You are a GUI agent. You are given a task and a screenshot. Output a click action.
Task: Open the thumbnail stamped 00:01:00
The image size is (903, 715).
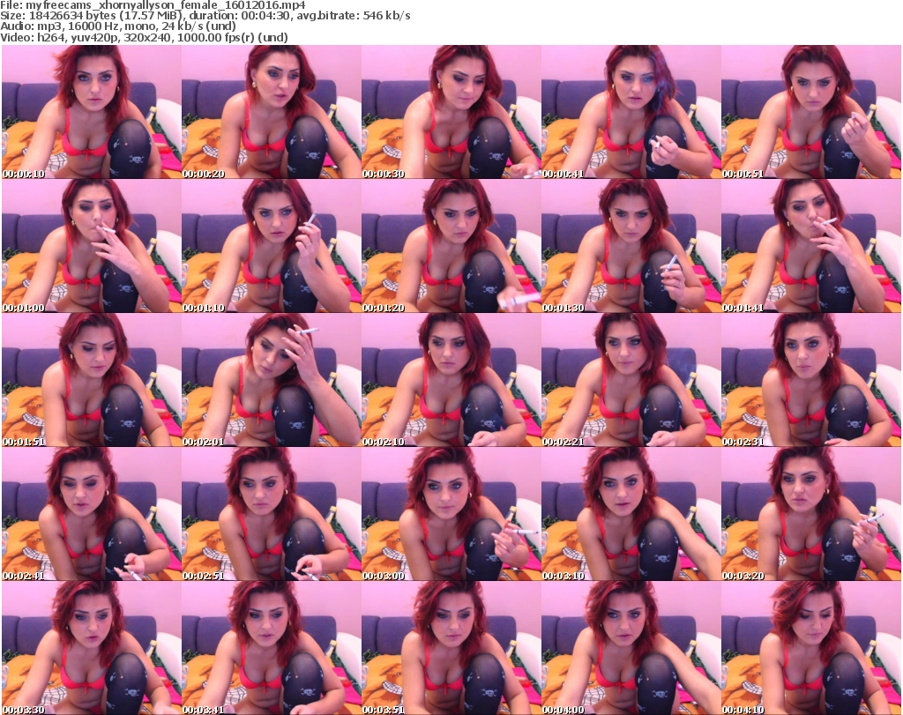(x=92, y=246)
